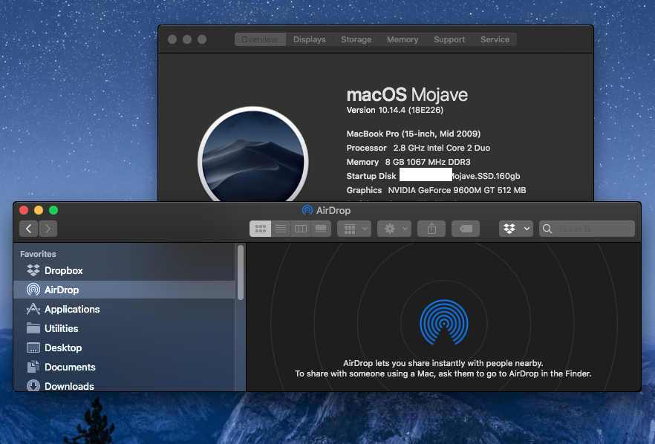Switch to Displays tab
Screen dimensions: 655x444
[309, 39]
